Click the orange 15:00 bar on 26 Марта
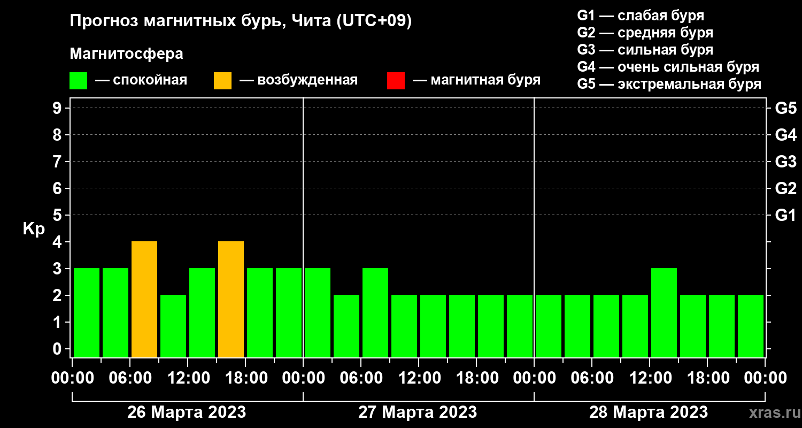This screenshot has width=802, height=428. [231, 299]
